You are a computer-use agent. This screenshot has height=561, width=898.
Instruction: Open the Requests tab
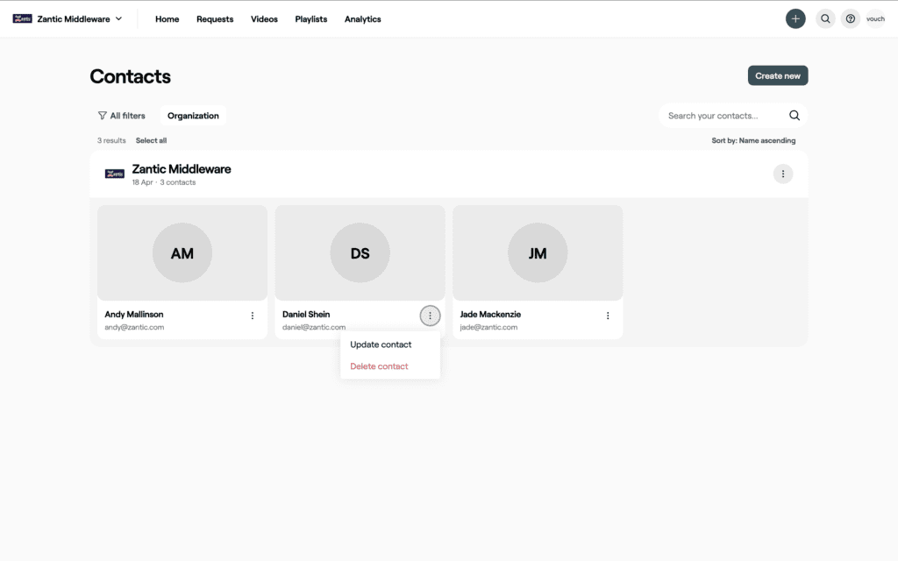(215, 19)
